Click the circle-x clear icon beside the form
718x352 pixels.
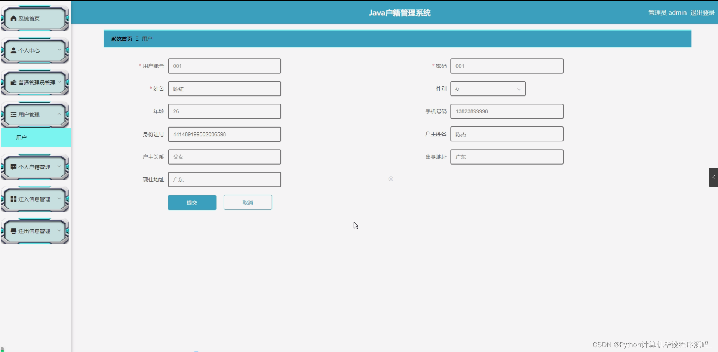(391, 179)
